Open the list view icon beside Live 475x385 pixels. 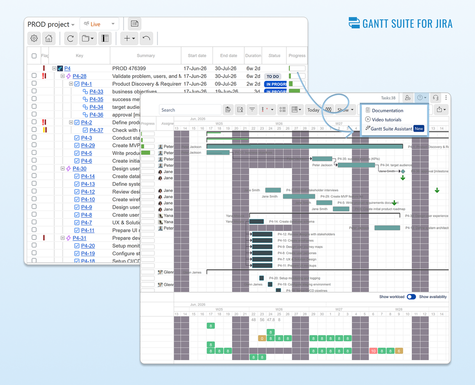click(x=135, y=24)
